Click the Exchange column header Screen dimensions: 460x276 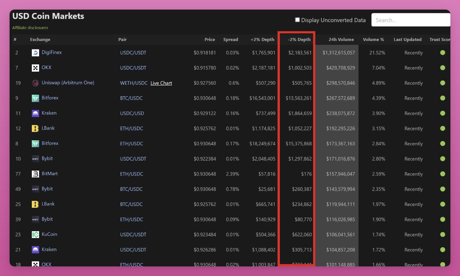click(40, 39)
